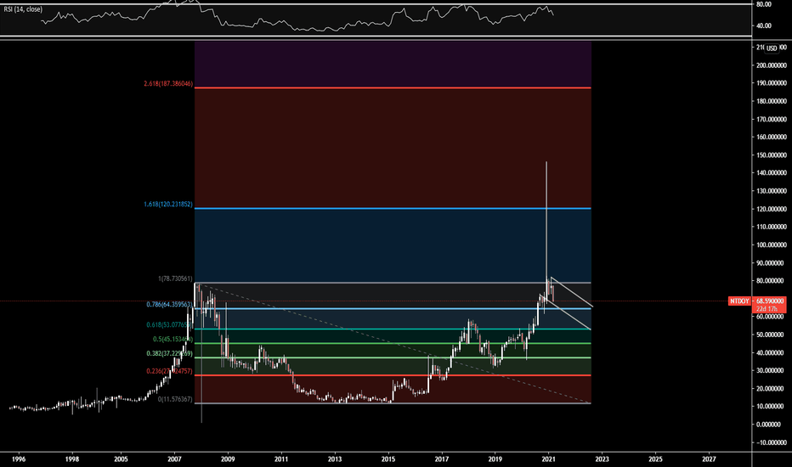Click 140.000000 on the price axis
This screenshot has width=792, height=467.
772,172
